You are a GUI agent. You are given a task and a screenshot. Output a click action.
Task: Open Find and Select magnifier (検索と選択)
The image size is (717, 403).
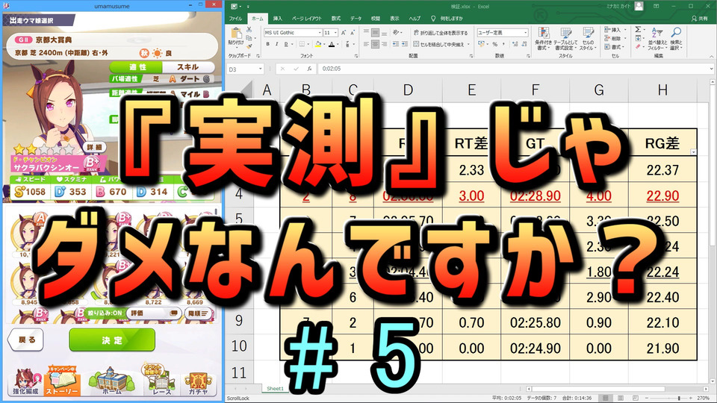(x=676, y=38)
